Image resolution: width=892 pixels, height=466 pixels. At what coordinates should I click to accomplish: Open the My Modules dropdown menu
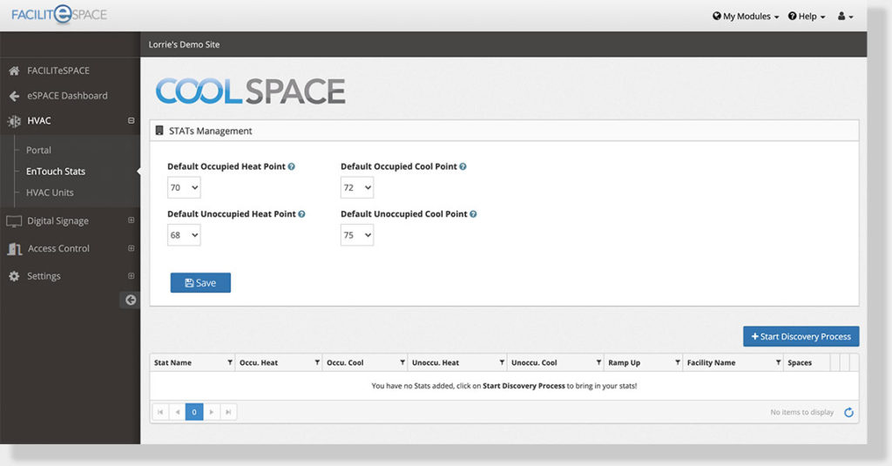746,17
